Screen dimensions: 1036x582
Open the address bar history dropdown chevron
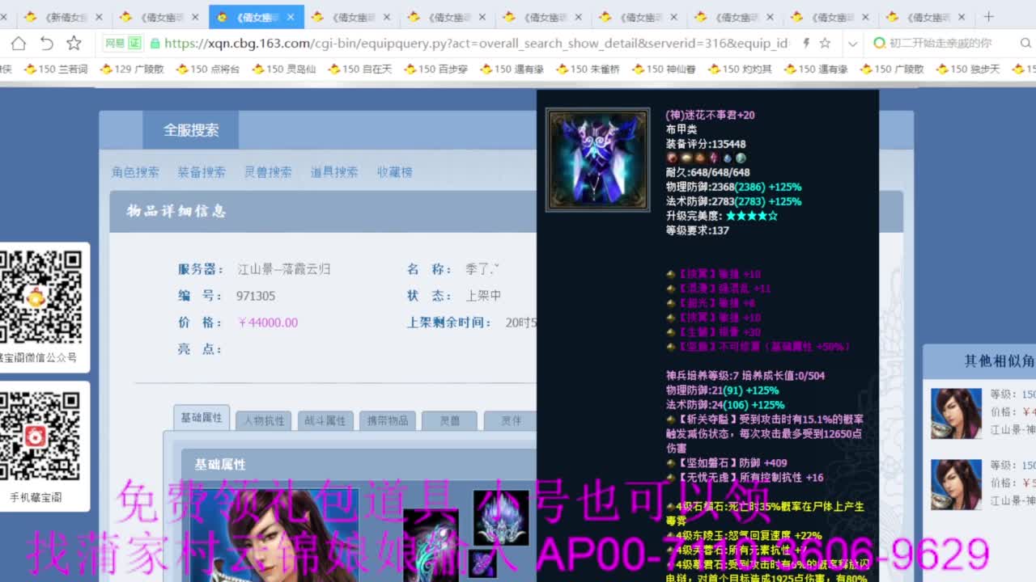(852, 43)
